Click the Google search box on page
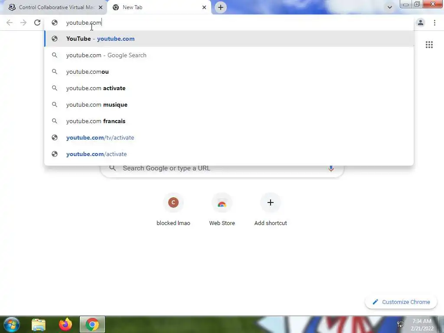Viewport: 444px width, 333px height. [x=222, y=170]
